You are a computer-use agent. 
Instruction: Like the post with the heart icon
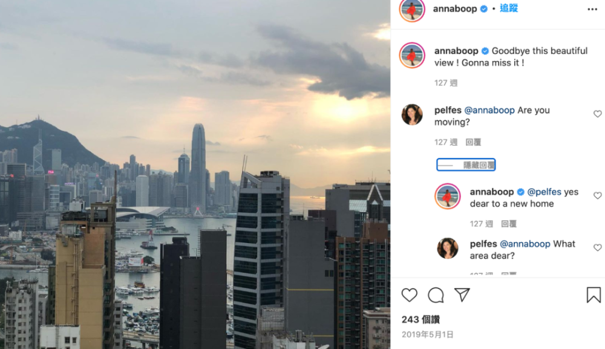(x=410, y=295)
